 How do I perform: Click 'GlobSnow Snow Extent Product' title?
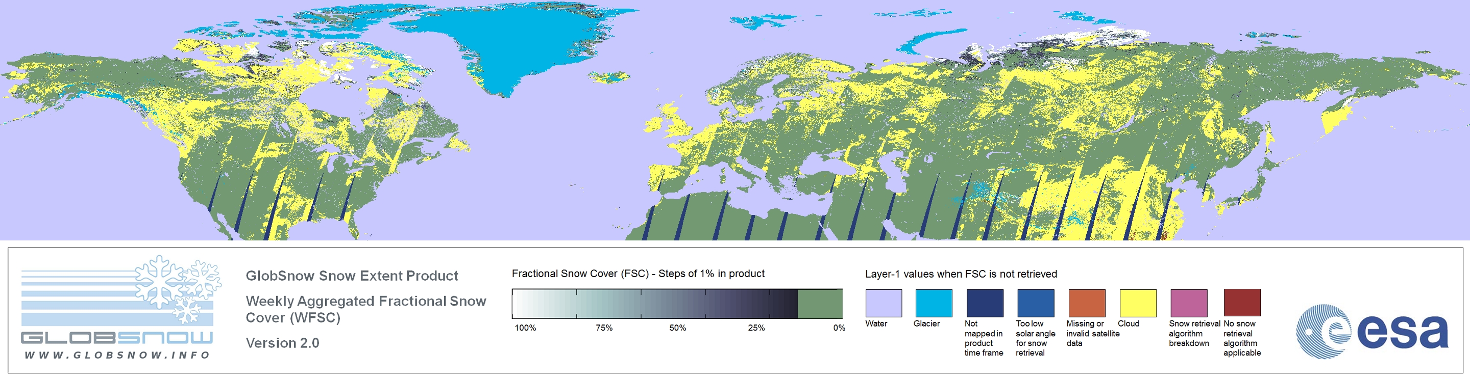[x=352, y=276]
